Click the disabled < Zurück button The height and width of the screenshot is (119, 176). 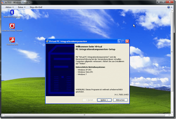(90, 100)
